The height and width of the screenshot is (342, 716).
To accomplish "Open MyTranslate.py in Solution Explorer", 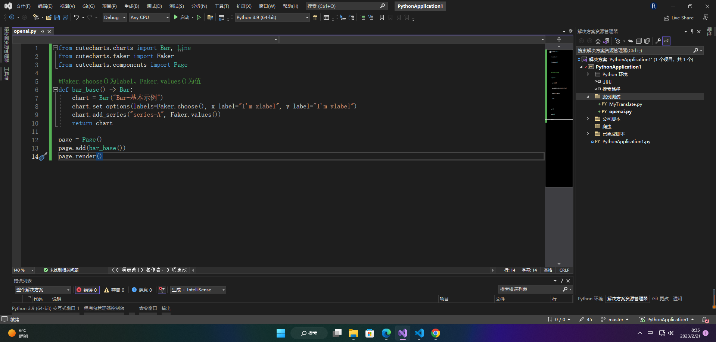I will [x=625, y=104].
